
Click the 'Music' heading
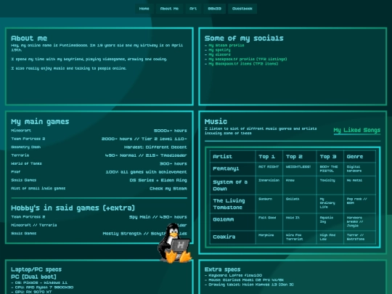(216, 121)
